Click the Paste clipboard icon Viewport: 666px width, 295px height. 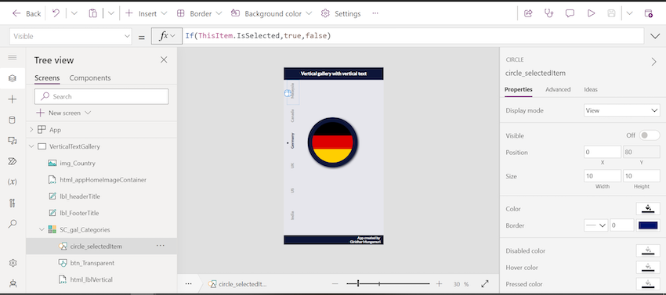pyautogui.click(x=92, y=13)
